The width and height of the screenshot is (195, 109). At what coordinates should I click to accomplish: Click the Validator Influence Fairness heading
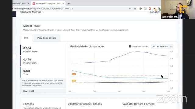click(x=85, y=104)
